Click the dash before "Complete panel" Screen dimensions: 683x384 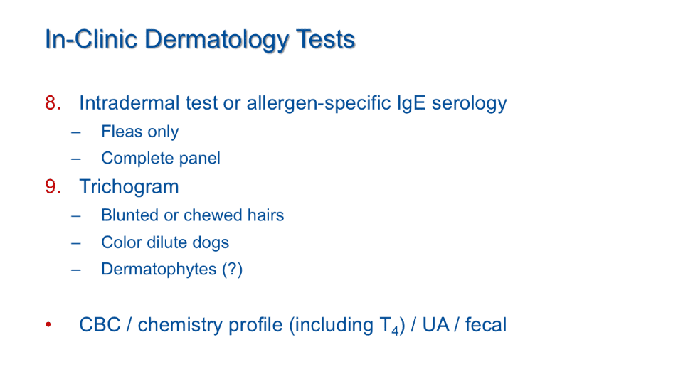(76, 158)
